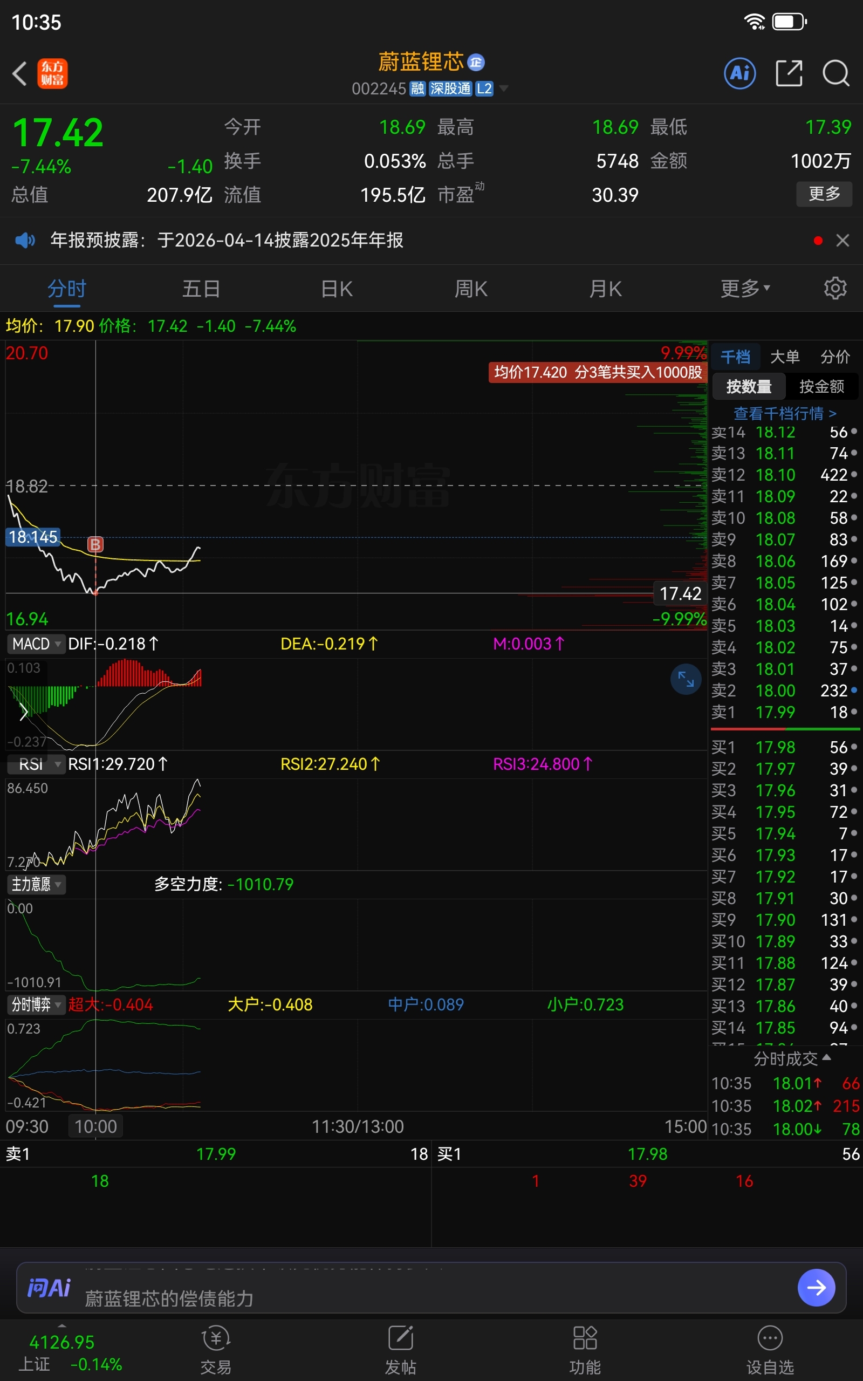Tap the red notification dot

point(818,240)
